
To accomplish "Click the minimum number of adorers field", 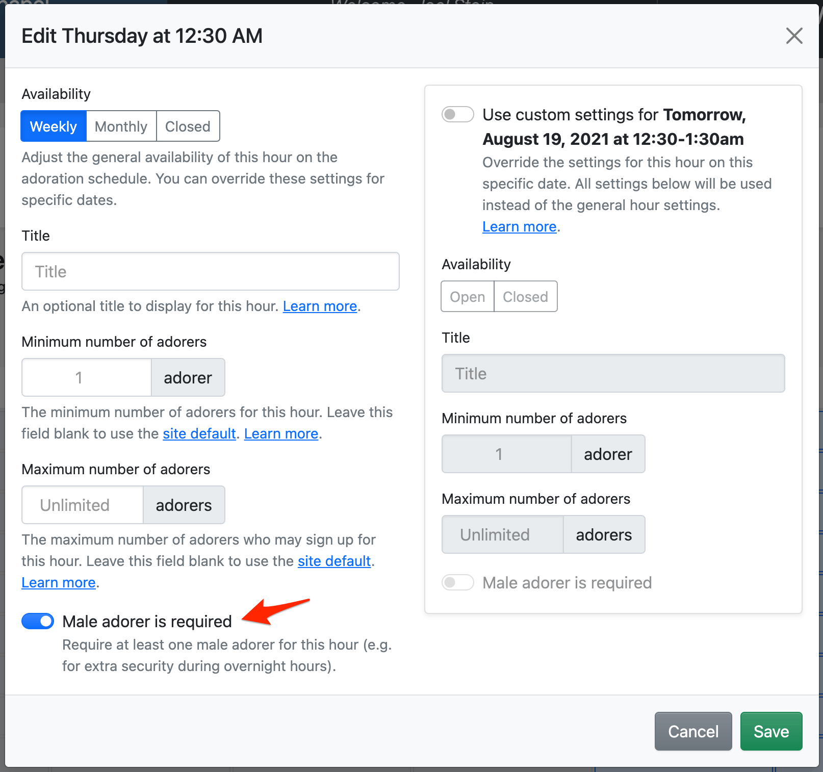I will pos(87,377).
